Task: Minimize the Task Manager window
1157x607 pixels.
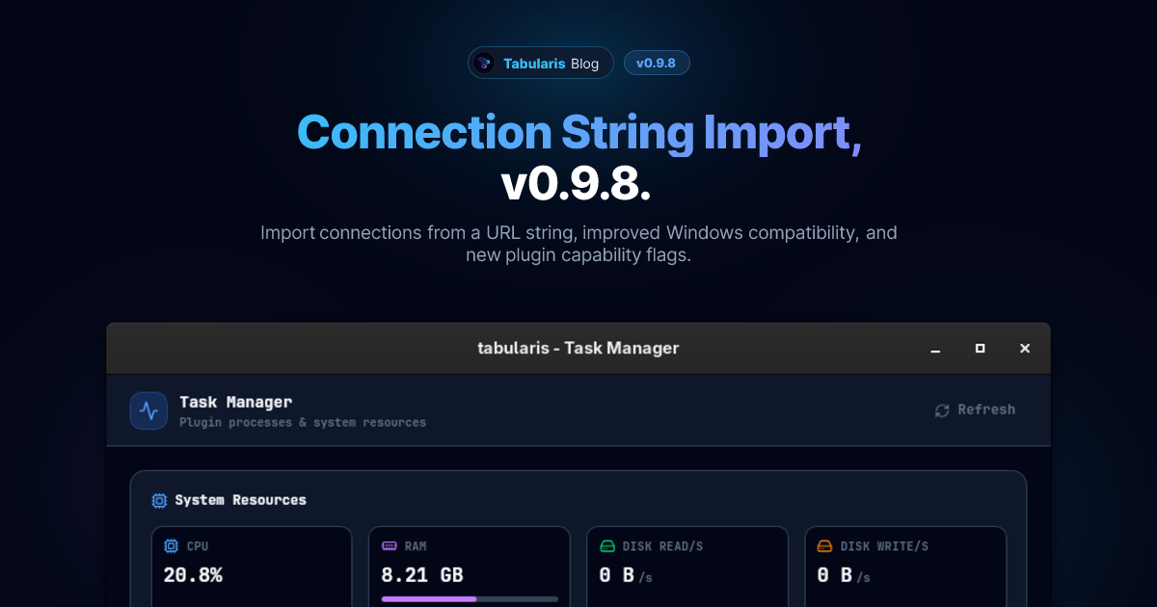Action: pos(934,349)
